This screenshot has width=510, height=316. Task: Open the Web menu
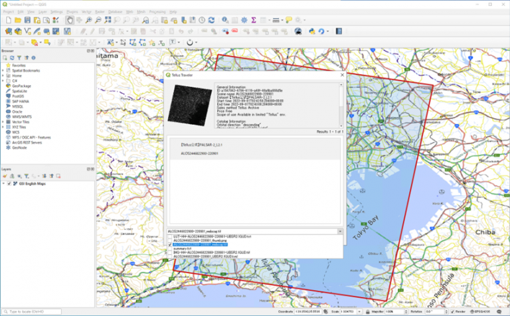(x=129, y=12)
